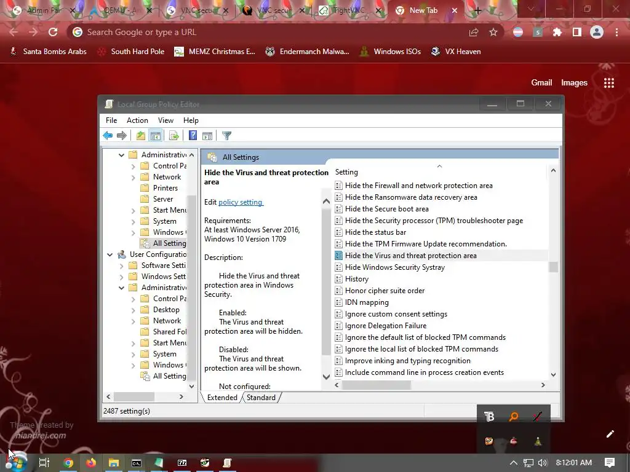This screenshot has height=472, width=630.
Task: Expand the Windows Settings node
Action: coord(121,277)
